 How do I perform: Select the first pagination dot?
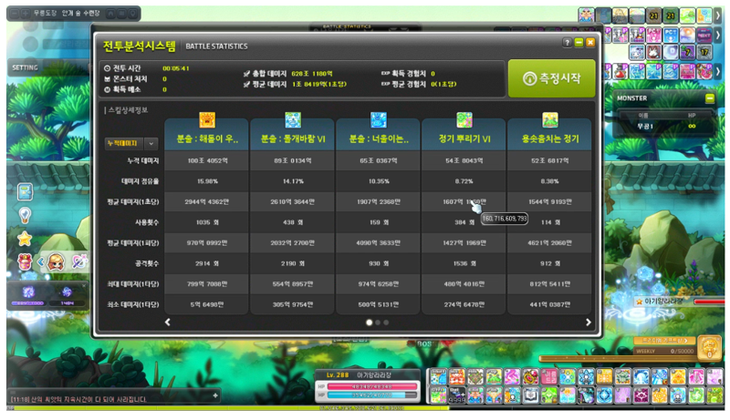[370, 323]
